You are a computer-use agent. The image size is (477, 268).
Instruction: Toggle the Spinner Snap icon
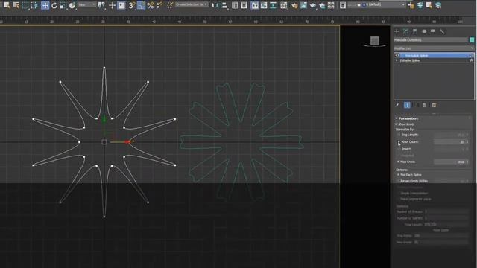click(159, 5)
